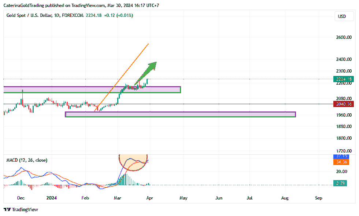Click the red 2040.36 price level tag
Screen dimensions: 359x216
coord(344,104)
